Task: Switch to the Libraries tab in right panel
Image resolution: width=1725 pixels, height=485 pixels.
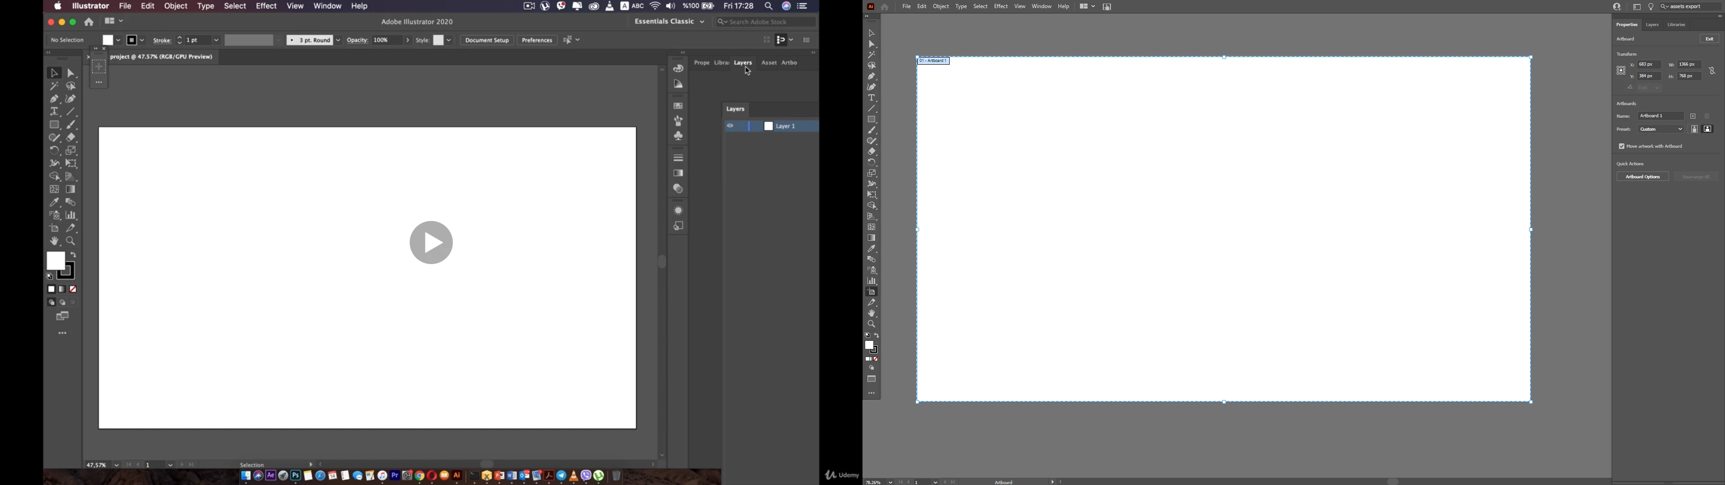Action: (1676, 25)
